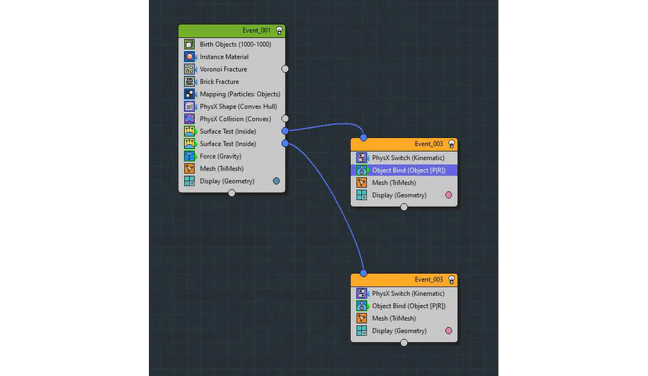Click the Mesh (TriMesh) icon in Event_001
Viewport: 648px width, 376px height.
[x=190, y=168]
